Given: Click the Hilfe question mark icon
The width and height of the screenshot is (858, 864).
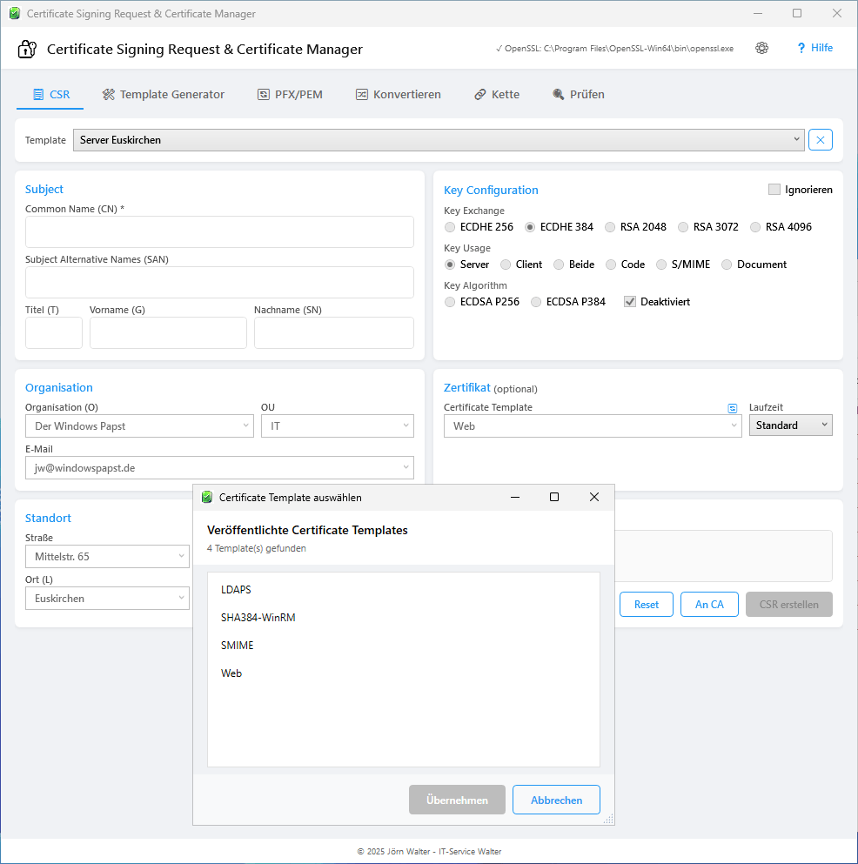Looking at the screenshot, I should coord(800,48).
